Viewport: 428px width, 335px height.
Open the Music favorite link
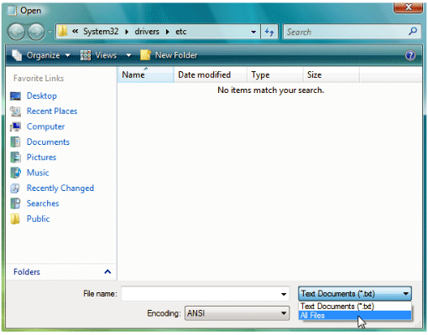(x=38, y=173)
